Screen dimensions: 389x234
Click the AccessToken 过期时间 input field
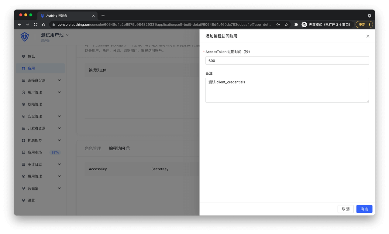[287, 61]
